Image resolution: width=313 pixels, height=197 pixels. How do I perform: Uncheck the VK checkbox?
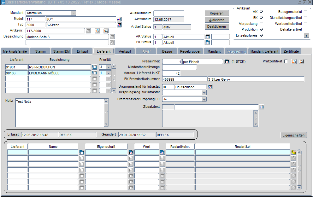click(261, 12)
